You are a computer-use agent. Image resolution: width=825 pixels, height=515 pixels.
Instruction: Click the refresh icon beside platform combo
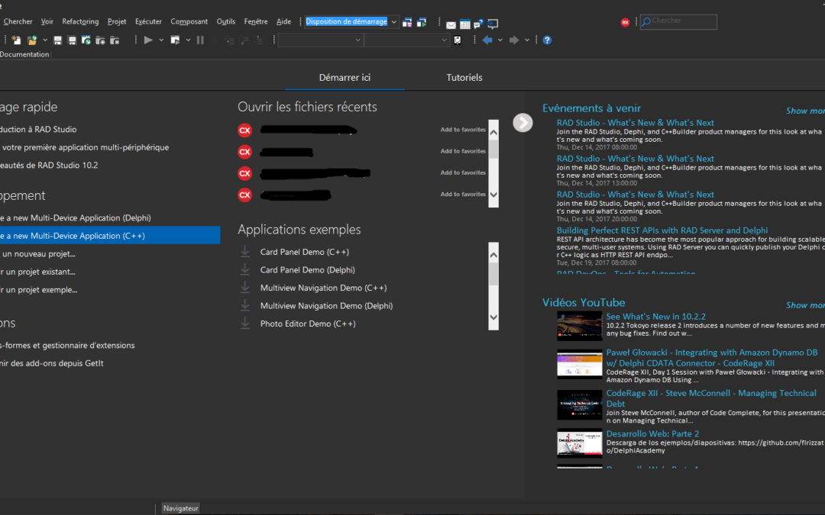point(458,40)
